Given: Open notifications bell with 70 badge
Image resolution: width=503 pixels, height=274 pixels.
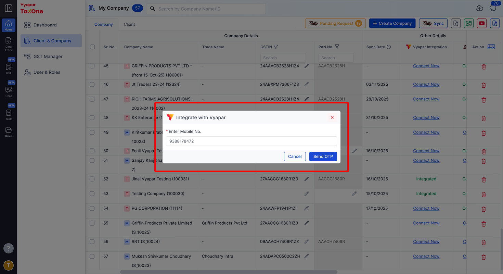Looking at the screenshot, I should click(493, 8).
